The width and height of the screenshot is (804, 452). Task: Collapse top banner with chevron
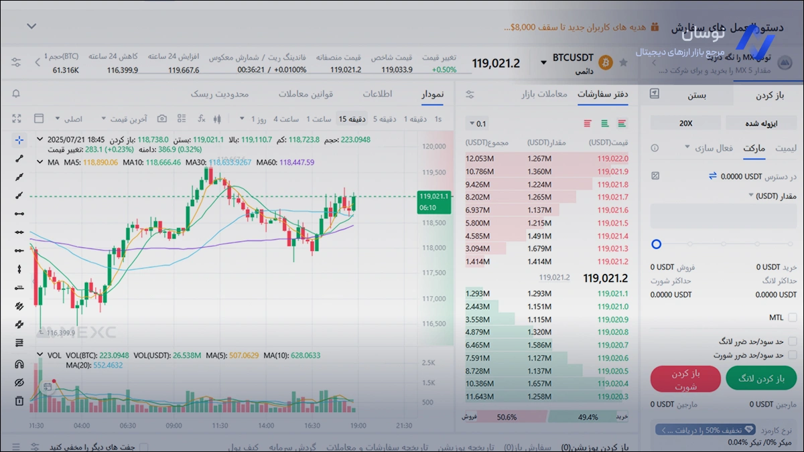(31, 27)
